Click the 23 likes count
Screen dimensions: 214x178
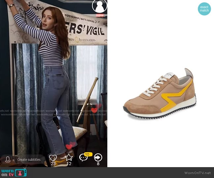pos(53,164)
